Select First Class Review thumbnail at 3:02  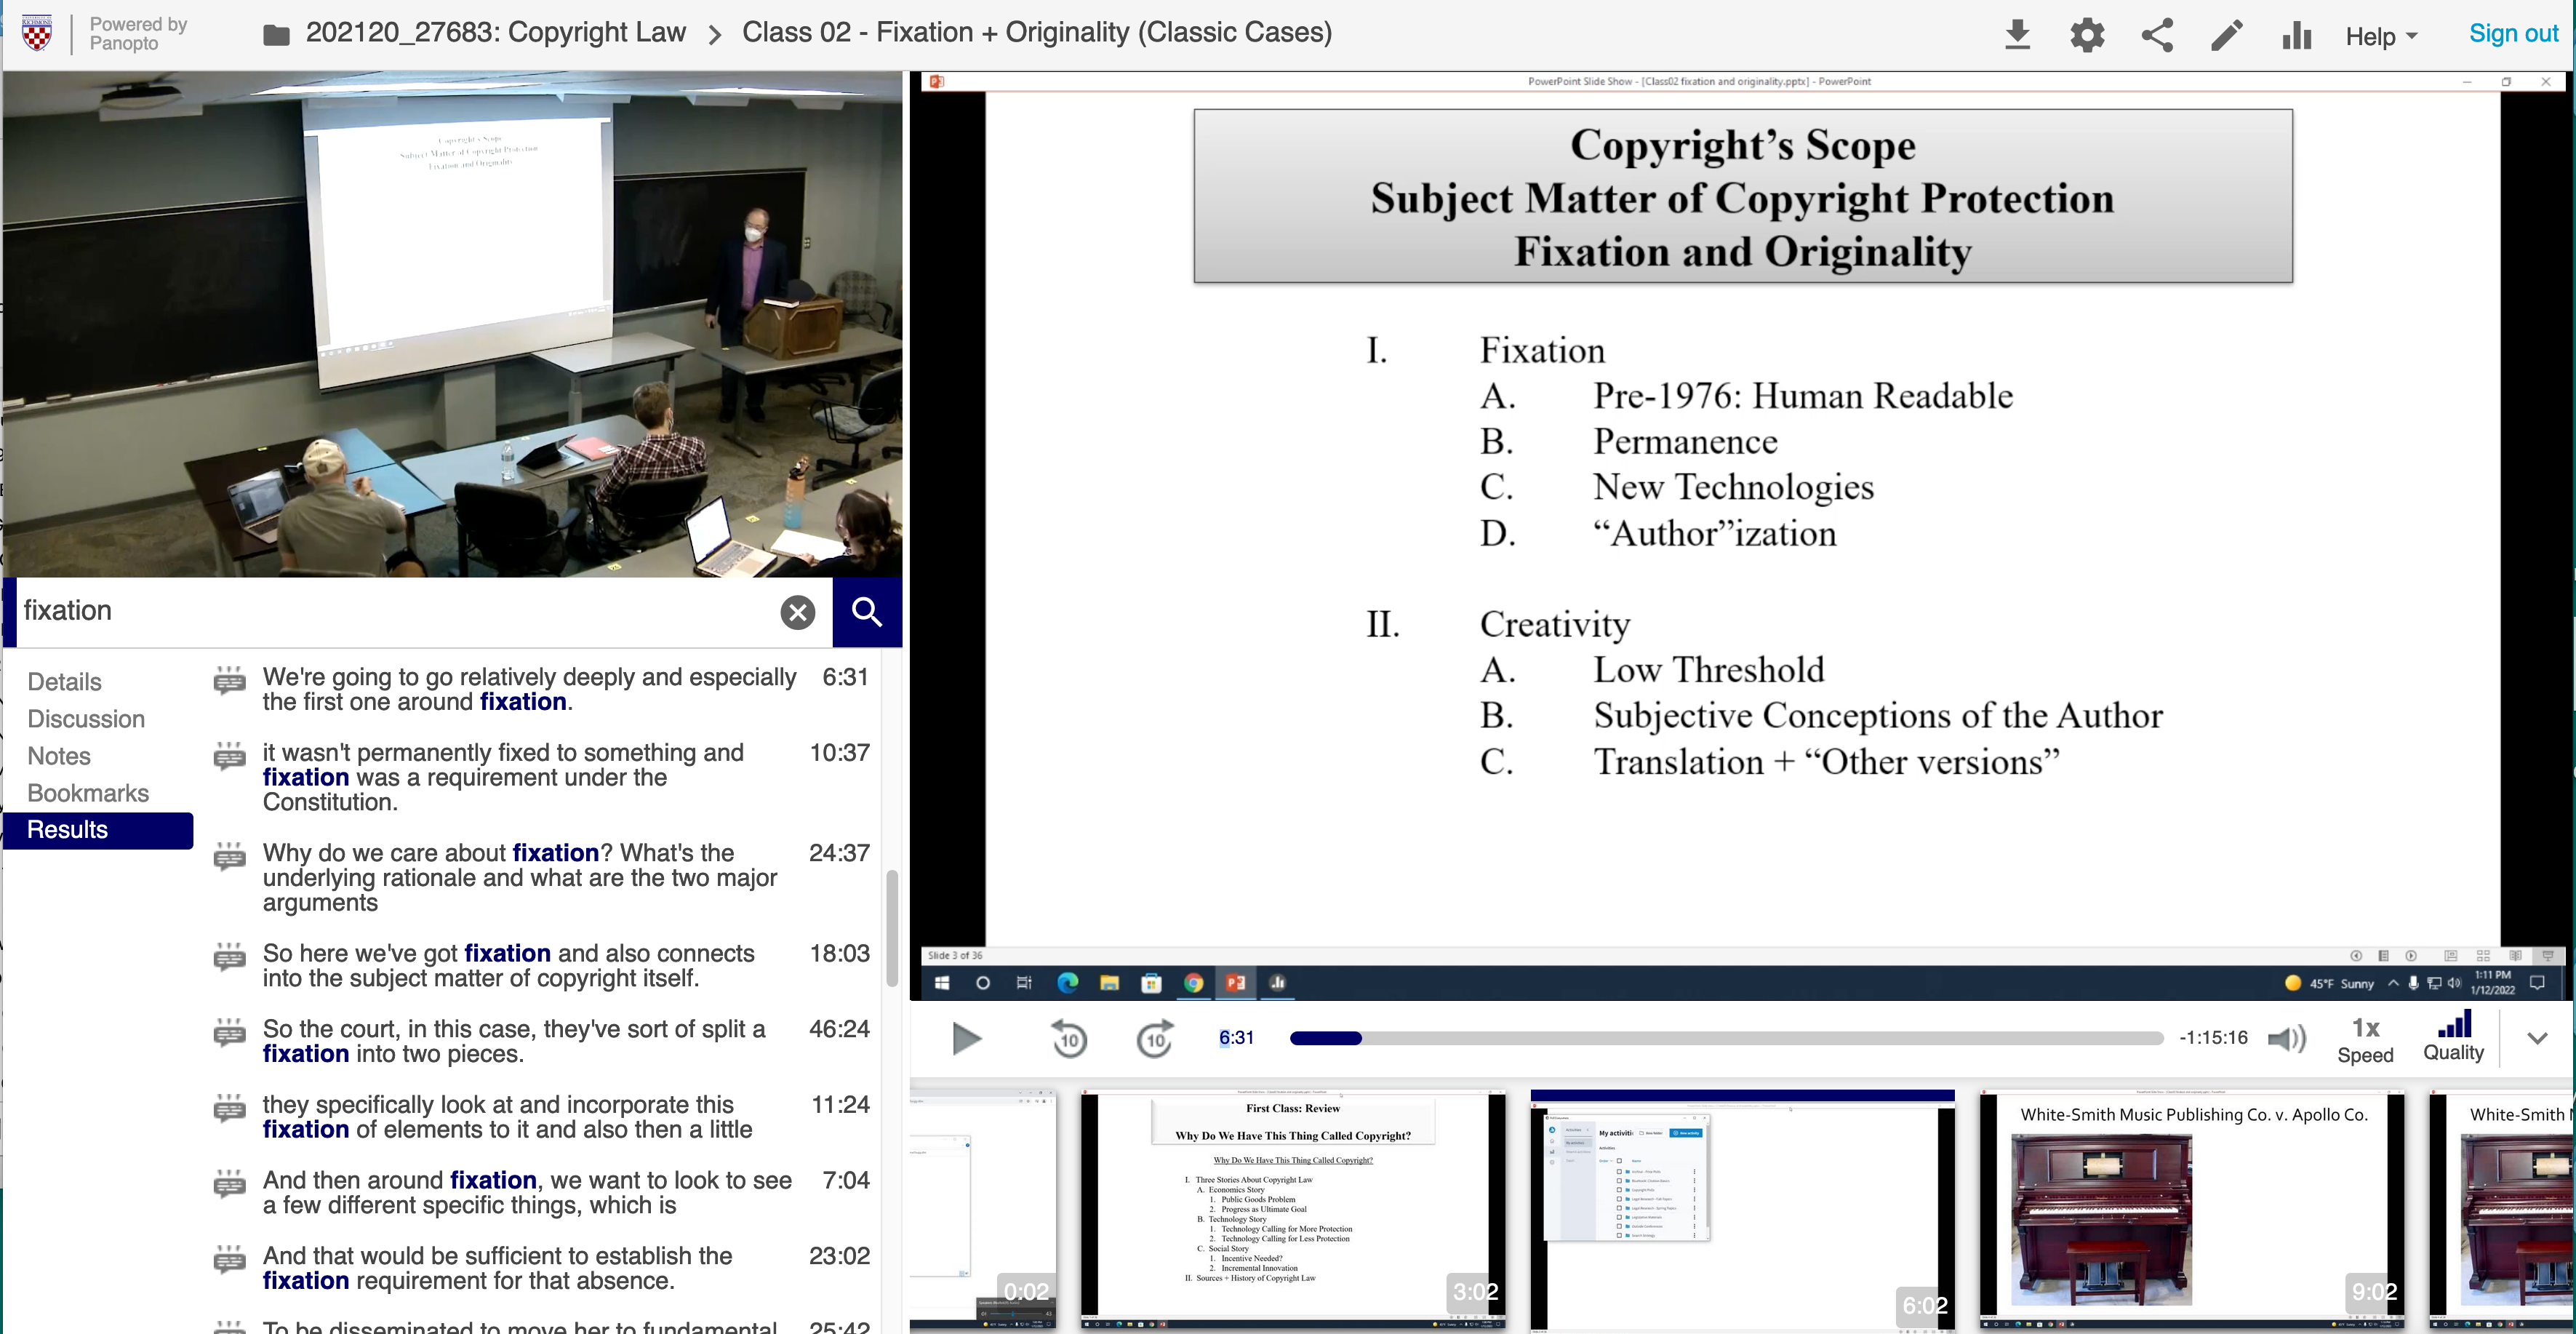pos(1293,1210)
